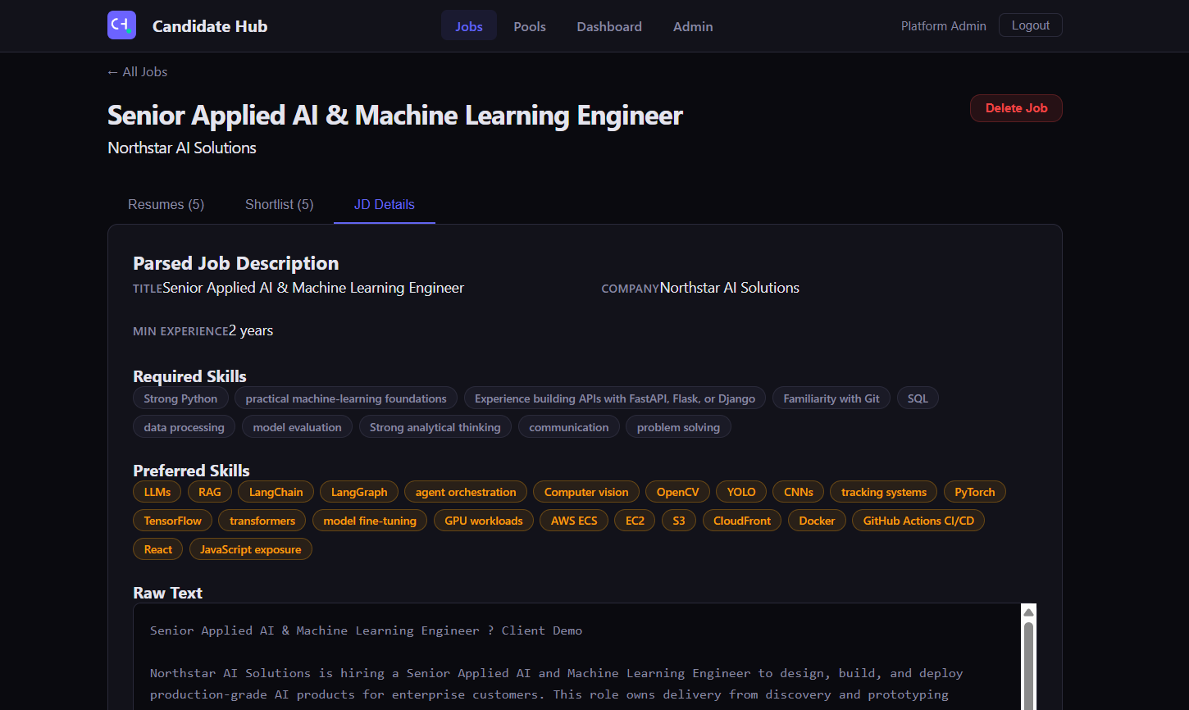Click the Raw Text scrollbar up arrow
This screenshot has width=1189, height=710.
[x=1029, y=612]
